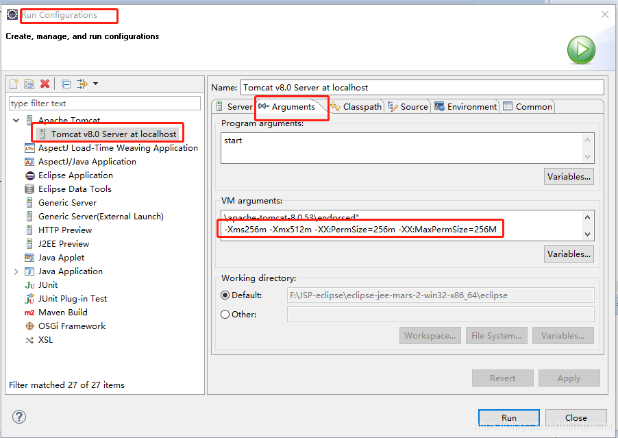
Task: Click Program arguments scrollbar up arrow
Action: tap(587, 140)
